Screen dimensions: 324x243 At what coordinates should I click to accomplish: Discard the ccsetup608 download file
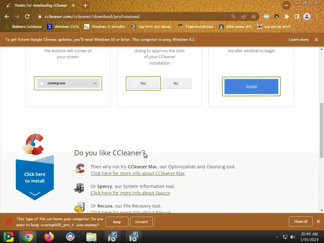click(x=141, y=222)
